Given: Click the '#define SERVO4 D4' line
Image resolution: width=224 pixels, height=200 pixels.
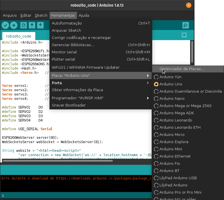Looking at the screenshot, I should [22, 120].
